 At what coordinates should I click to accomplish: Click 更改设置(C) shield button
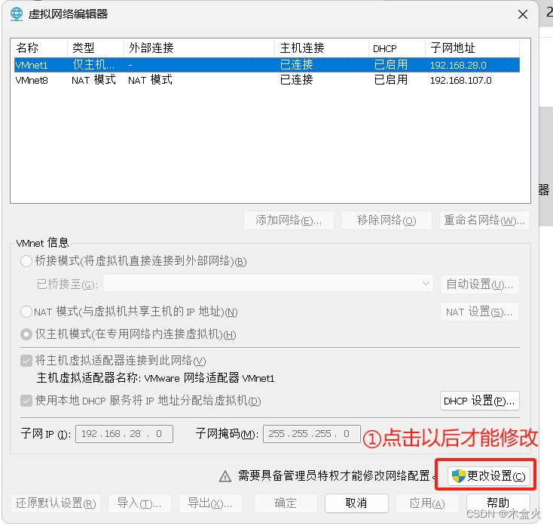488,476
